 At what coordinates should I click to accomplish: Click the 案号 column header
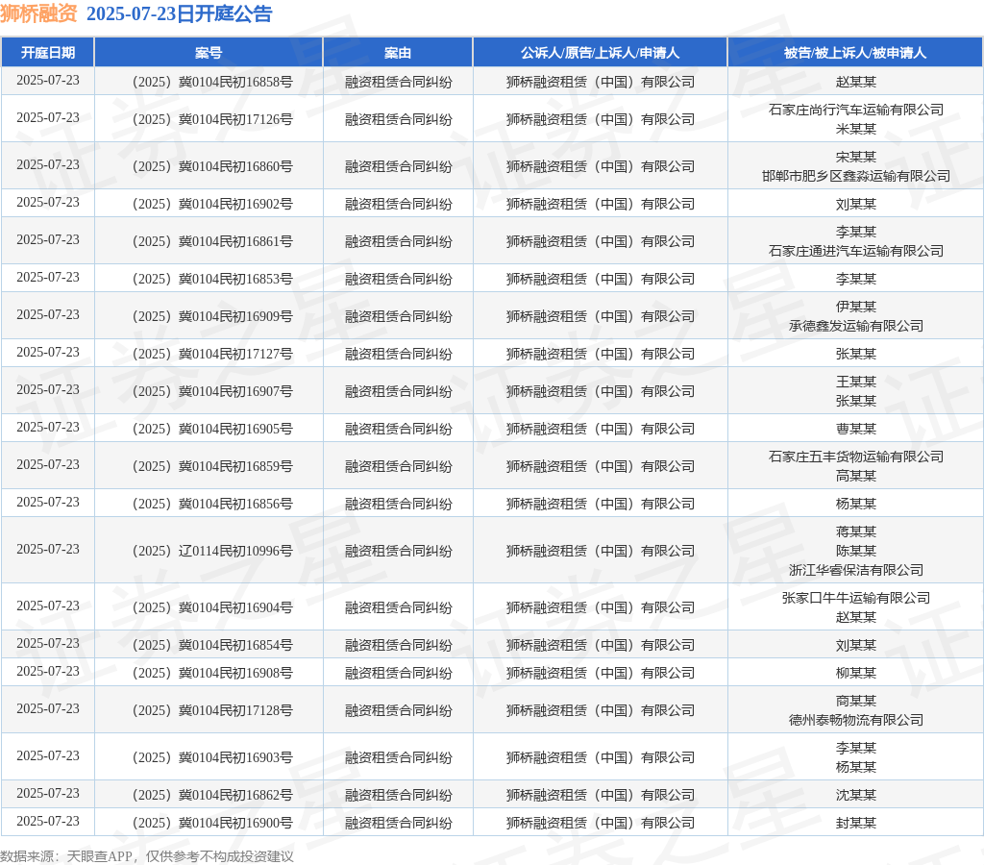pos(209,53)
